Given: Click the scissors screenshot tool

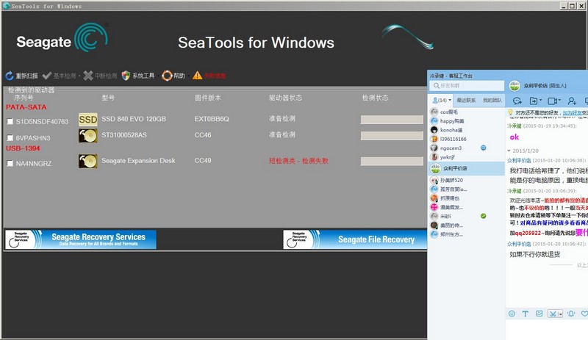Looking at the screenshot, I should [553, 314].
